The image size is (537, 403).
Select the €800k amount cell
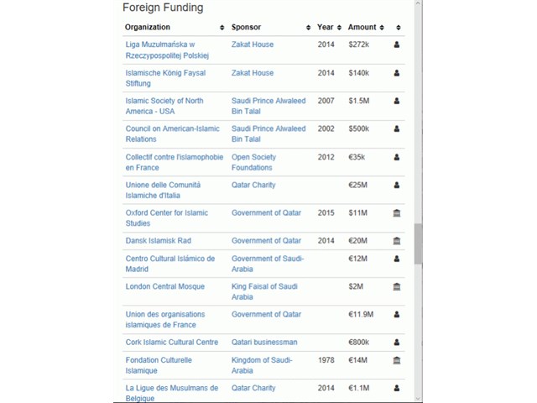pos(359,342)
